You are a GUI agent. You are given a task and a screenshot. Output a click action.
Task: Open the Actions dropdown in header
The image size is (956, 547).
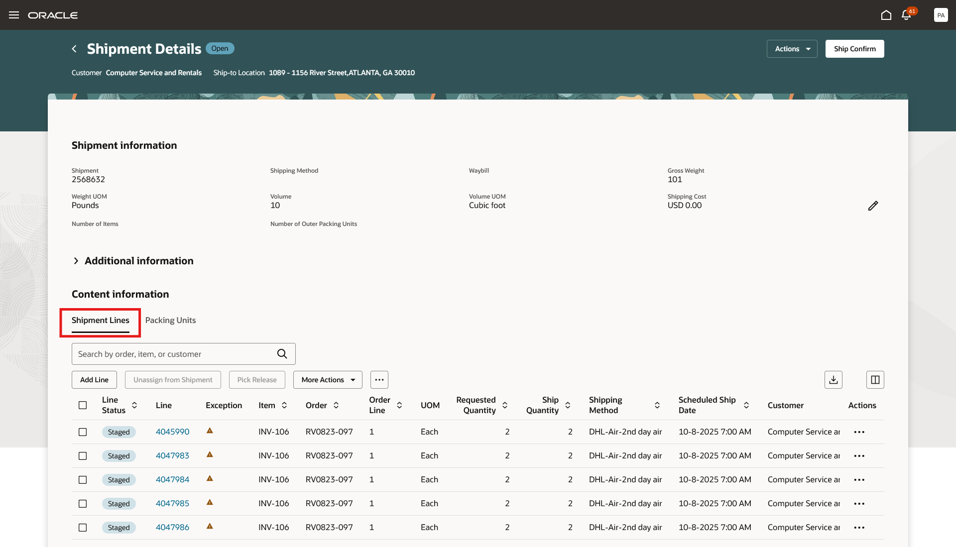click(792, 49)
